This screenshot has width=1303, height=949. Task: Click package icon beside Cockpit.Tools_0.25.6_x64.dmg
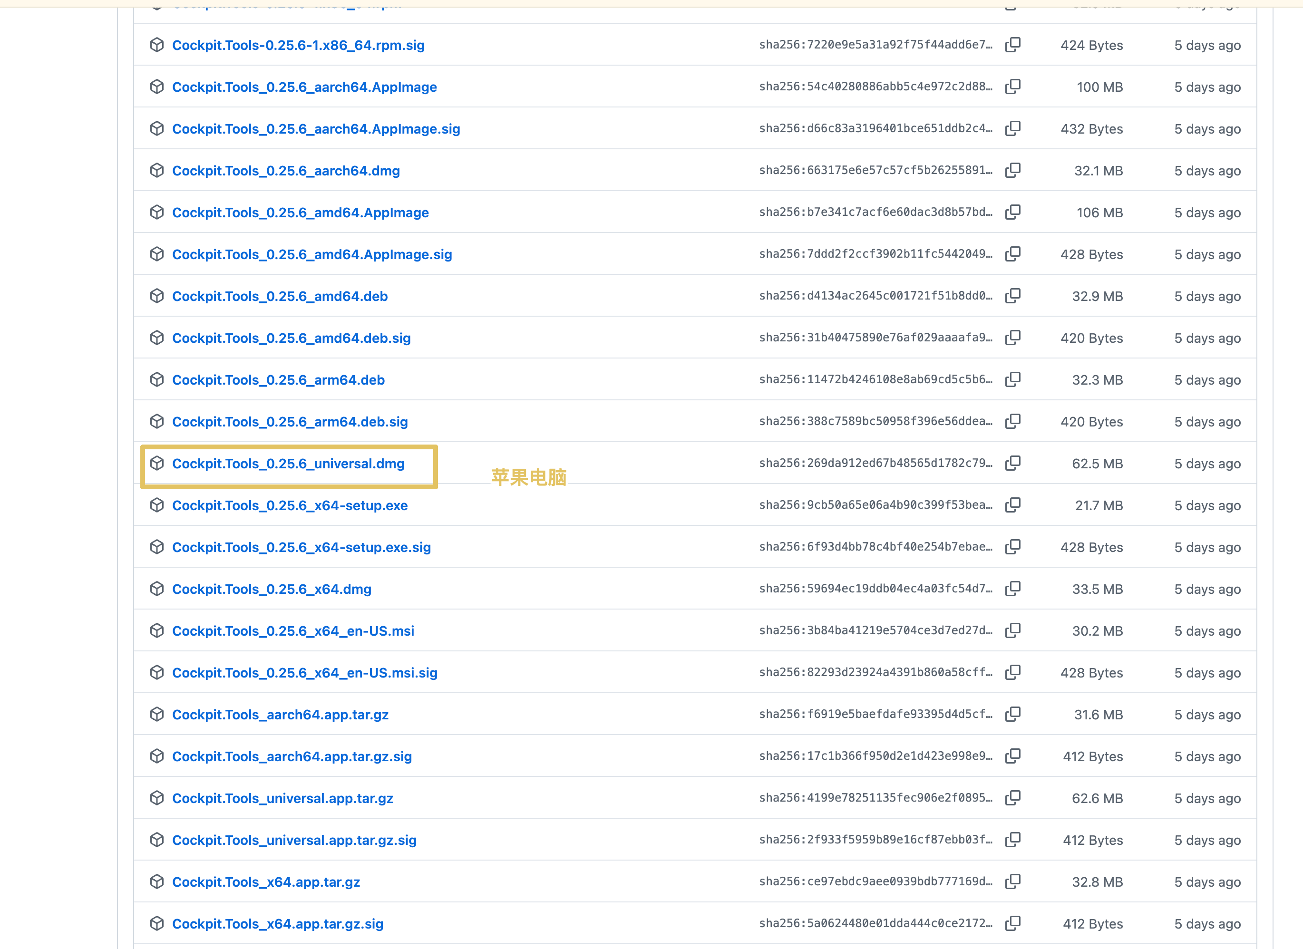tap(157, 589)
